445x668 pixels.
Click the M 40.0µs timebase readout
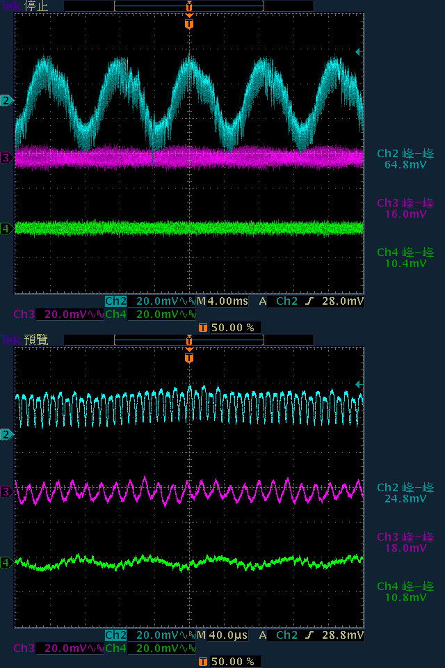(222, 635)
